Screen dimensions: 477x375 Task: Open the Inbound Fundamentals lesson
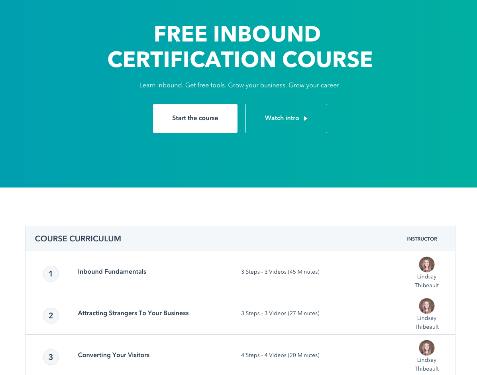pos(112,271)
